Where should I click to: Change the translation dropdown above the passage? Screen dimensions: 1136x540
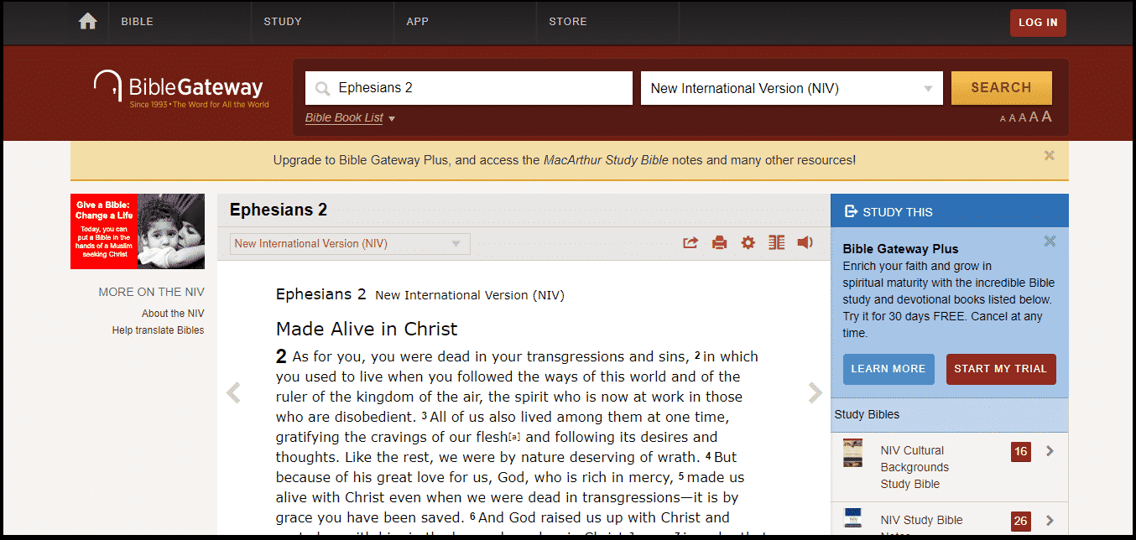349,243
